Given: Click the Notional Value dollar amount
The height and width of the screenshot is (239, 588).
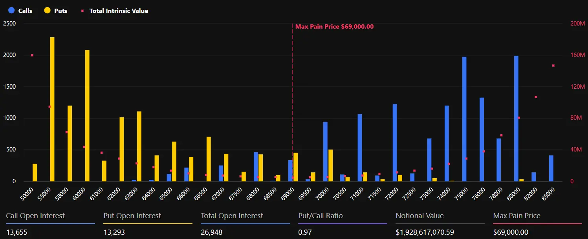Looking at the screenshot, I should pos(425,232).
